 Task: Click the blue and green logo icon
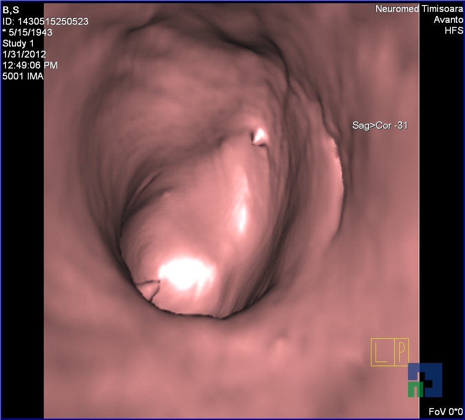point(425,380)
